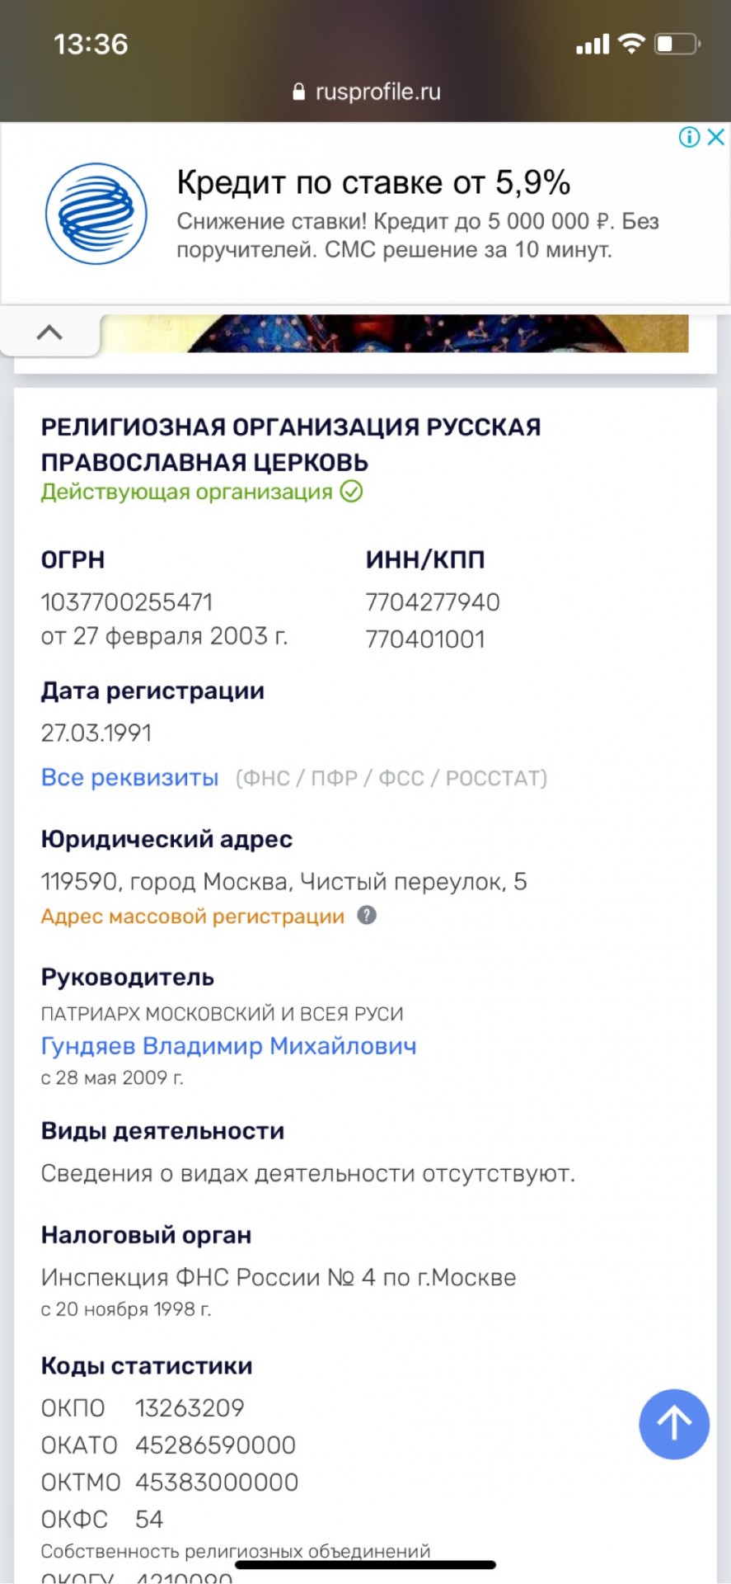Tap the Адрес массовой регистрации warning link
This screenshot has height=1584, width=731.
pos(193,916)
